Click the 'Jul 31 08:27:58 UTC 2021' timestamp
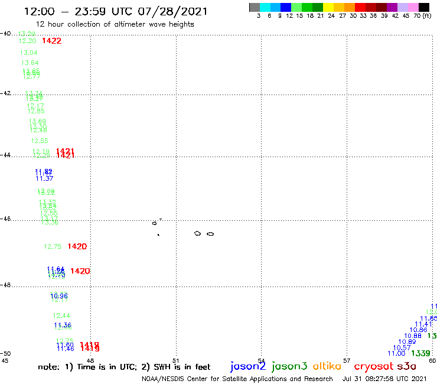Screen dimensions: 437x384 click(384, 379)
